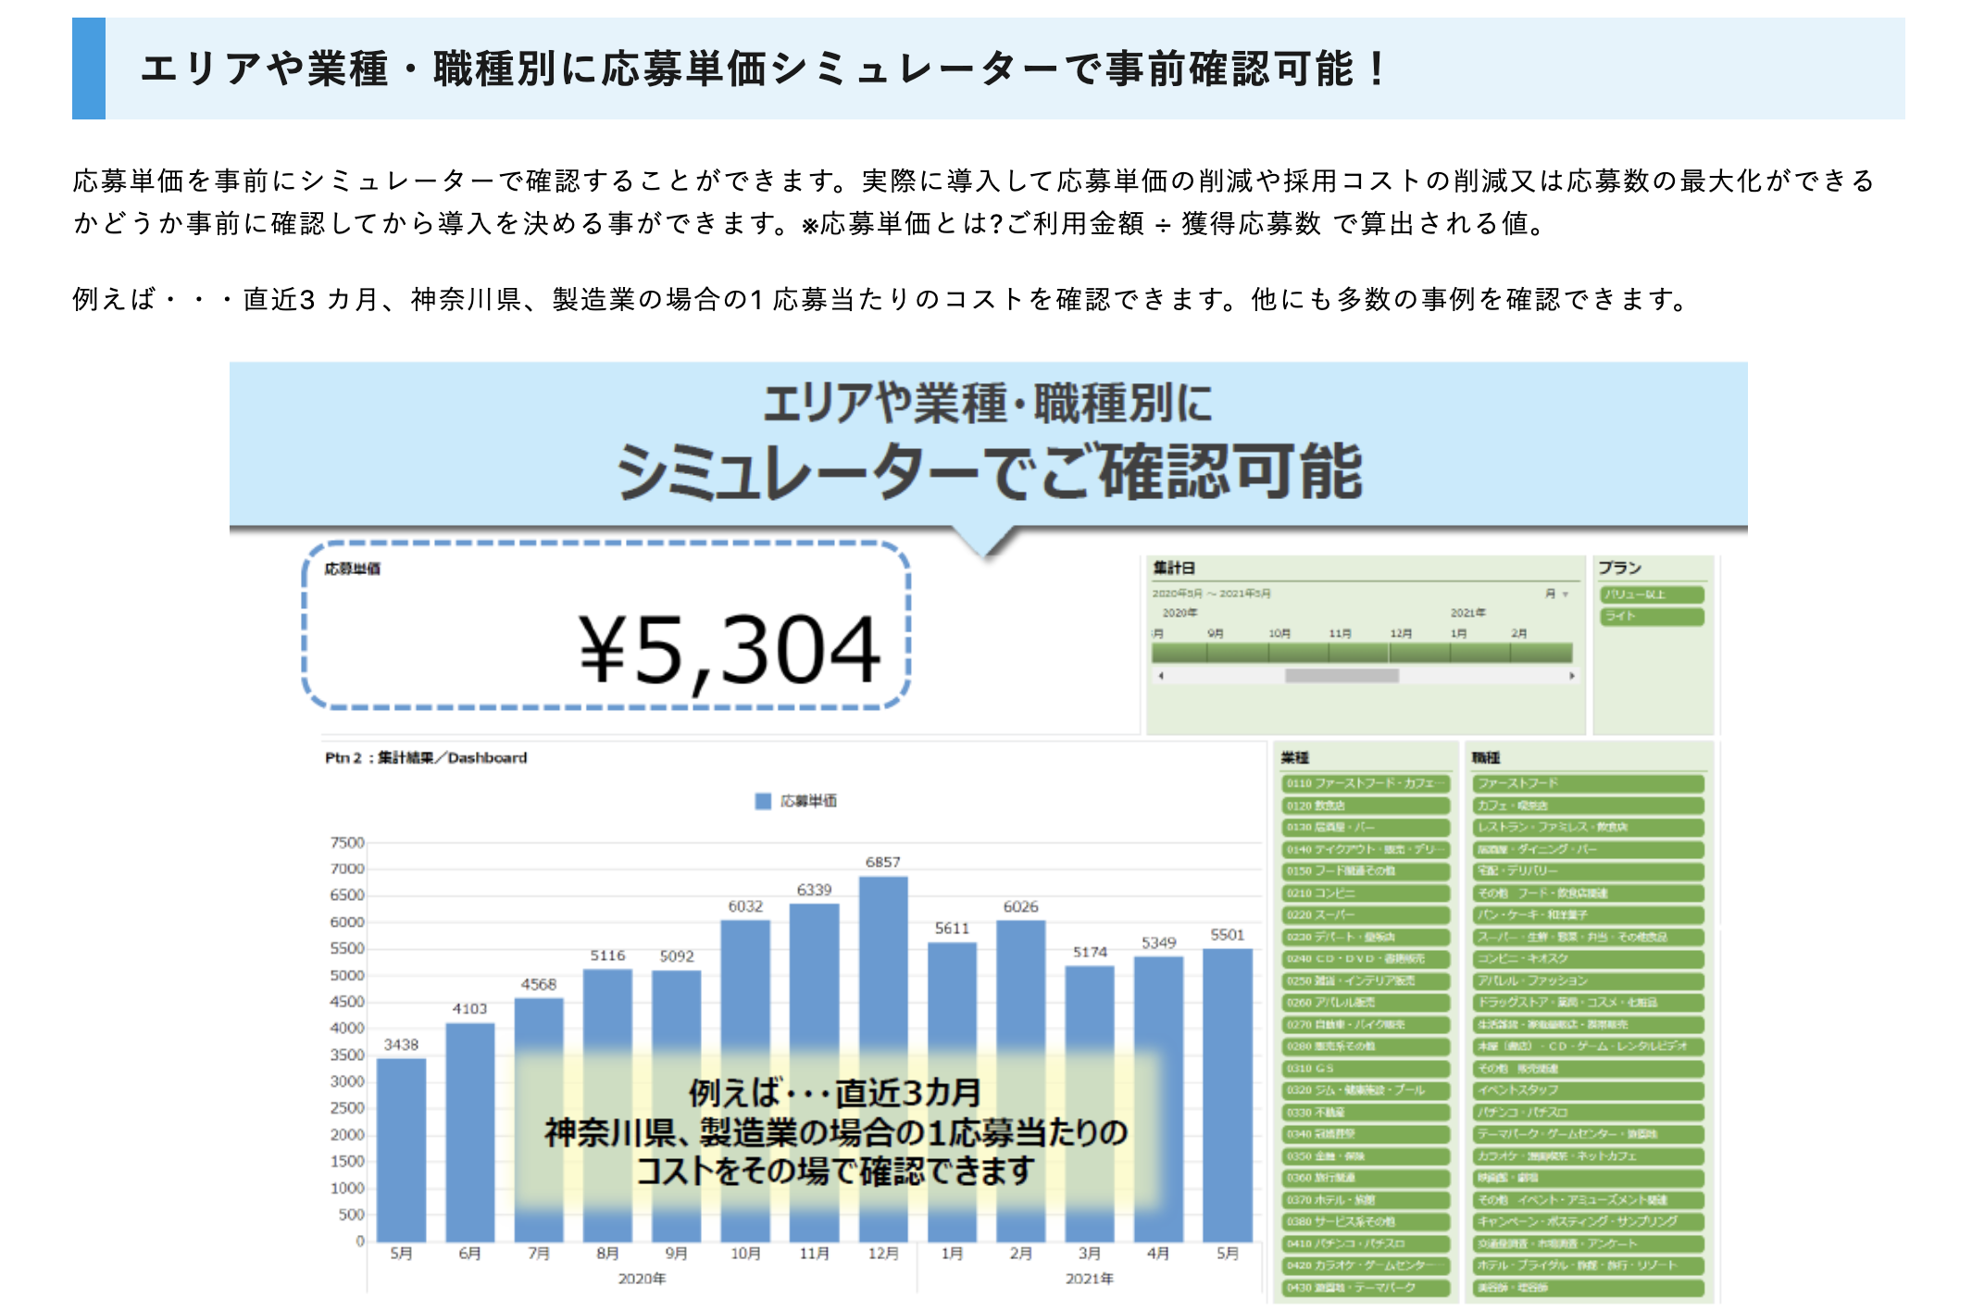Viewport: 1972px width, 1311px height.
Task: Select the ファーストフード job type filter
Action: pos(1587,783)
